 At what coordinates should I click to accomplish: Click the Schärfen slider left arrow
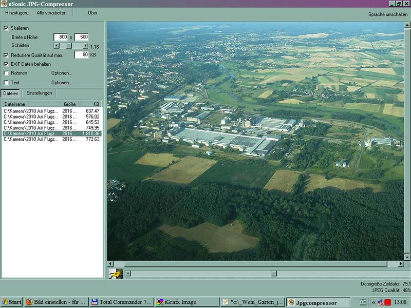pyautogui.click(x=57, y=46)
